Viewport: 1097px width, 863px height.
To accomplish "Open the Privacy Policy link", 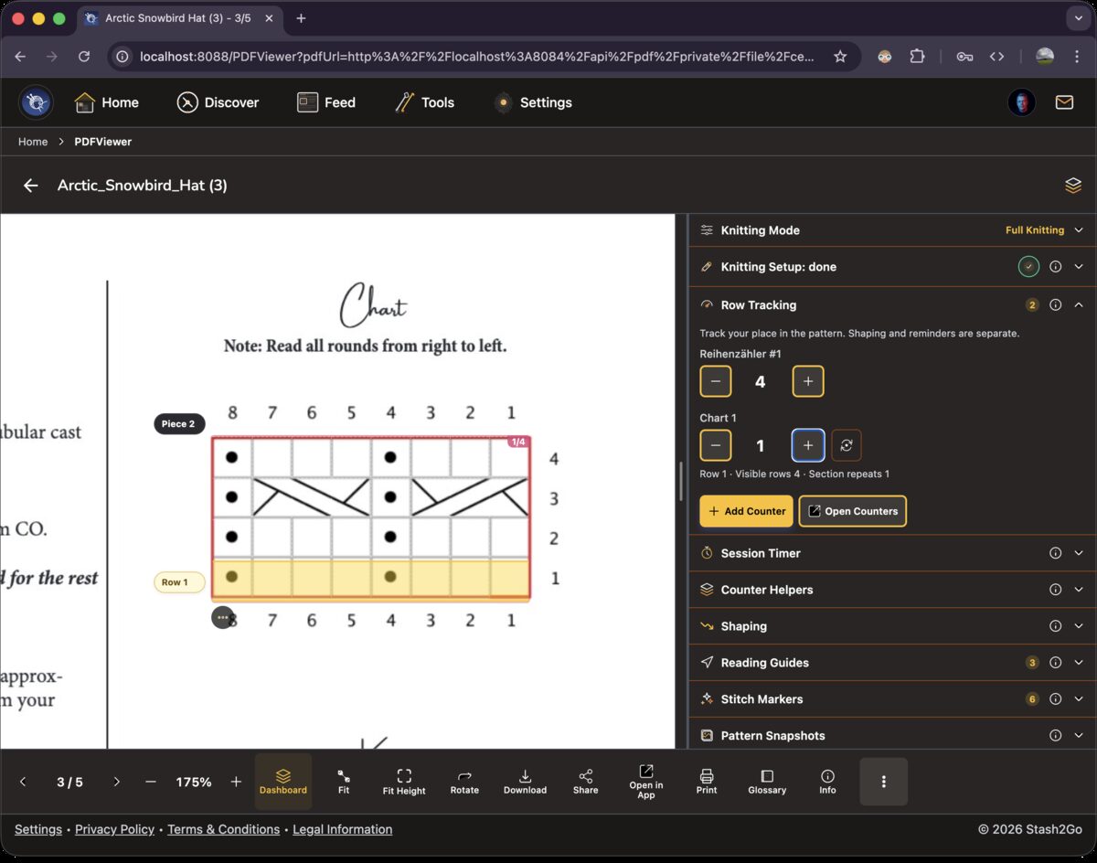I will pos(114,829).
